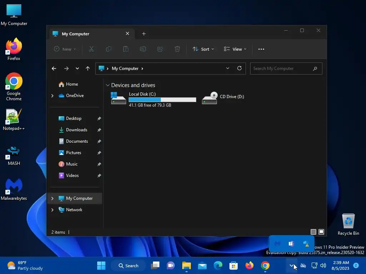
Task: Switch to details view layout icon
Action: 313,232
